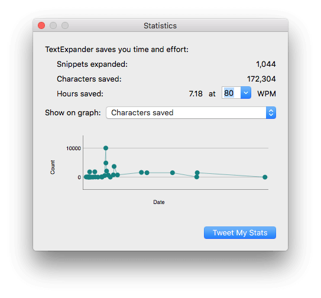This screenshot has height=298, width=321.
Task: Click the Count axis label
Action: pyautogui.click(x=53, y=167)
